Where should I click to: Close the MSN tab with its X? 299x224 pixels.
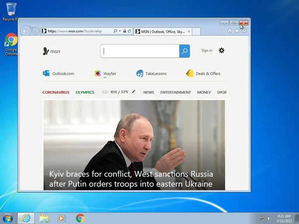point(189,32)
